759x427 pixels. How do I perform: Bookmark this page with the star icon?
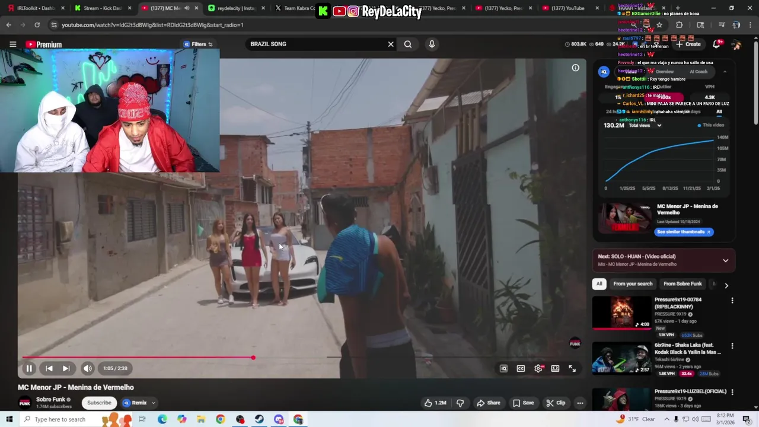659,25
